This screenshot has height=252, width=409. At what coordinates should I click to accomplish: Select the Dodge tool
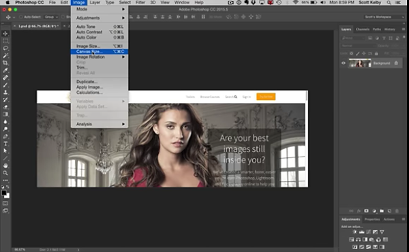pos(5,129)
